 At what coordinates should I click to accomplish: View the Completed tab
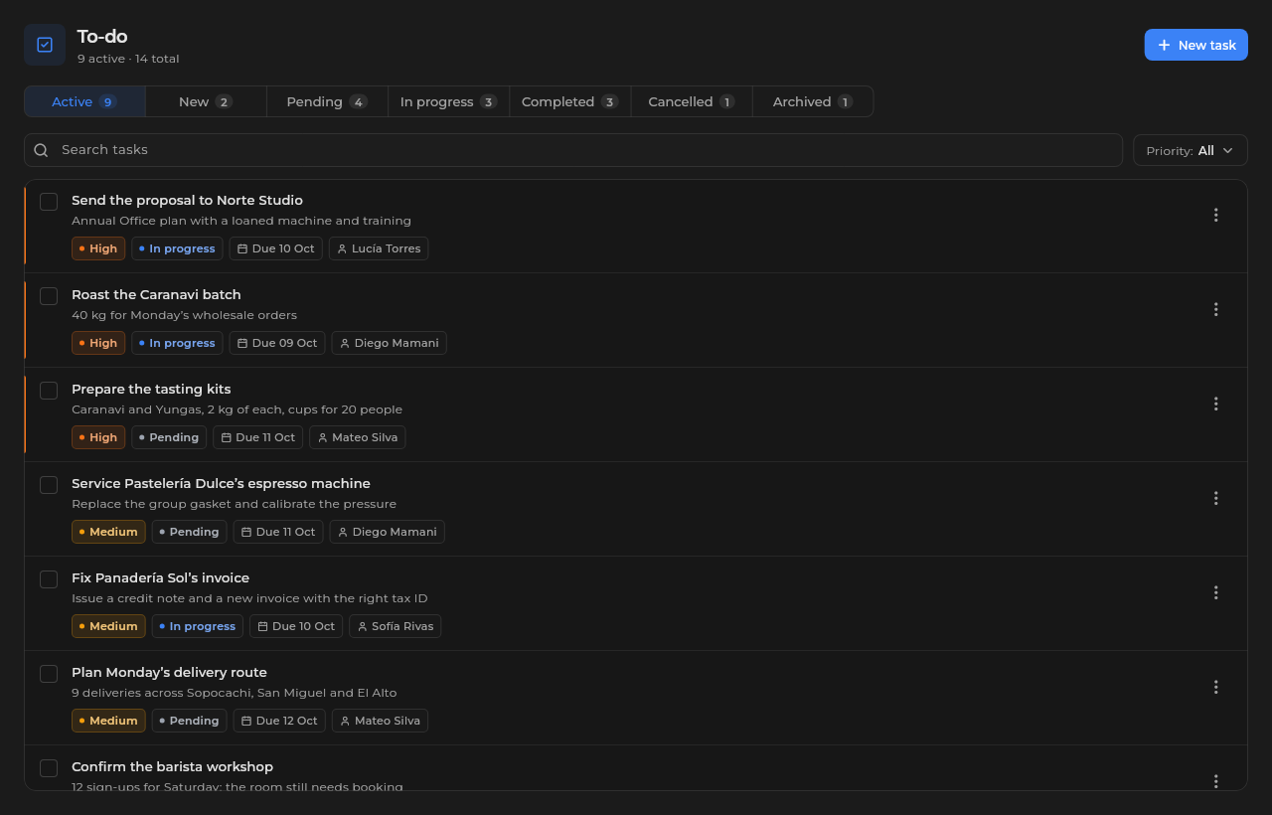point(569,101)
